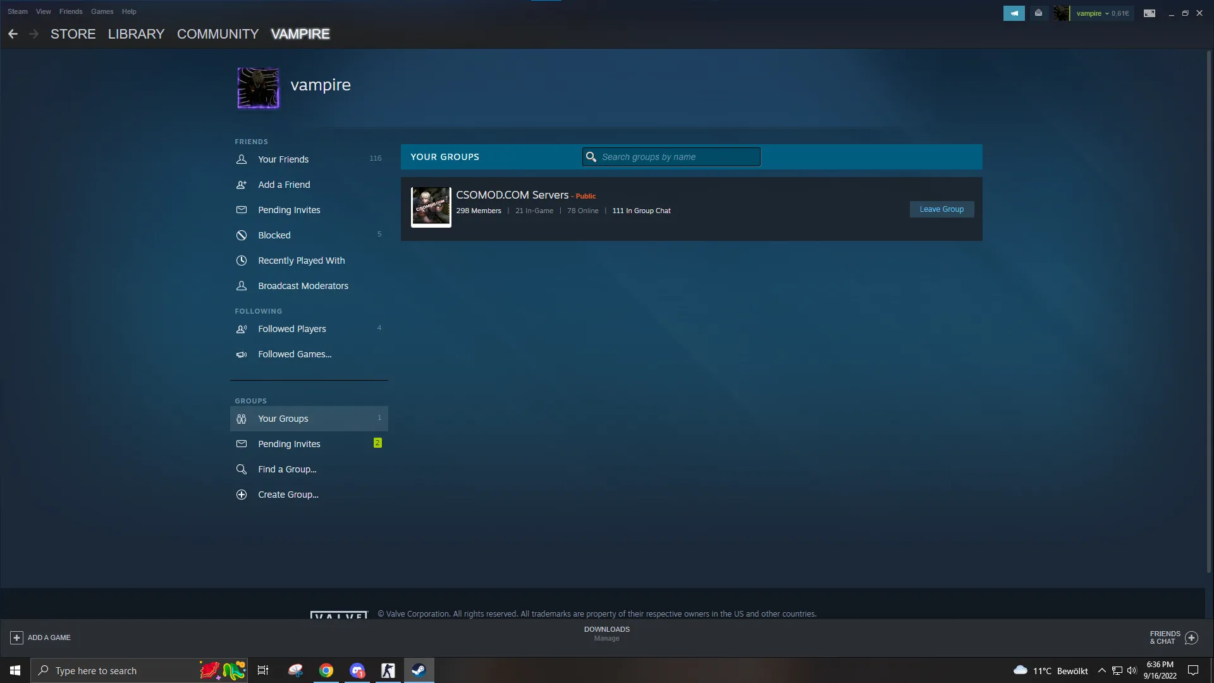Open the CSOMOD.COM Servers group link
The image size is (1214, 683).
512,195
